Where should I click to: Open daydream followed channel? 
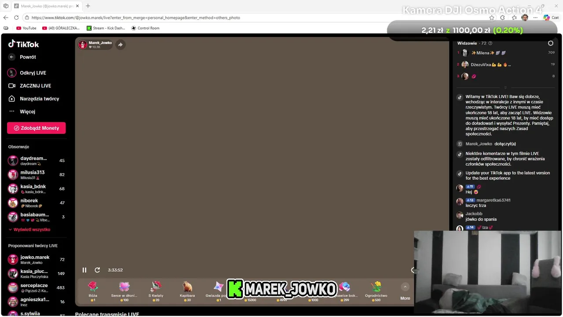coord(36,161)
